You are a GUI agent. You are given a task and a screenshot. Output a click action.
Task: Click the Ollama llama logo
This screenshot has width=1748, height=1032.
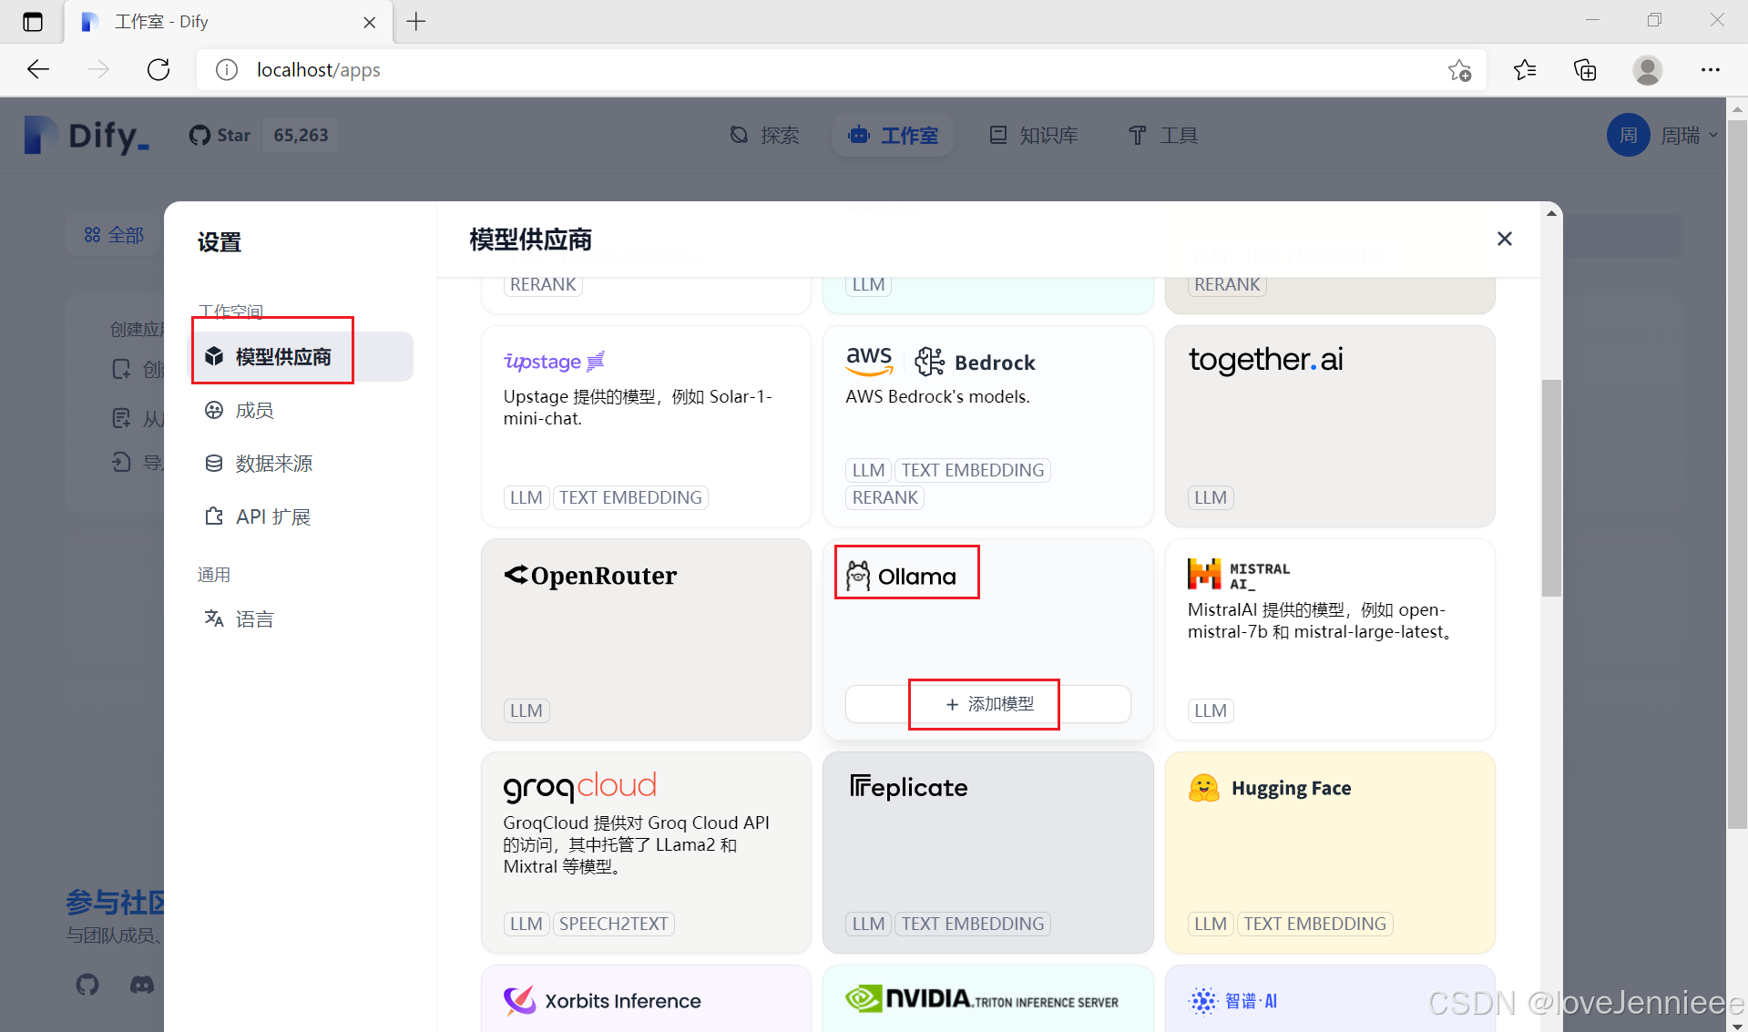point(857,576)
